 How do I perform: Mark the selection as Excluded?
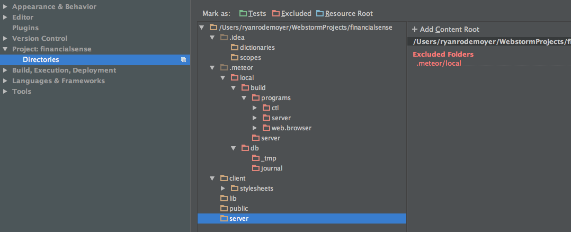pos(292,13)
